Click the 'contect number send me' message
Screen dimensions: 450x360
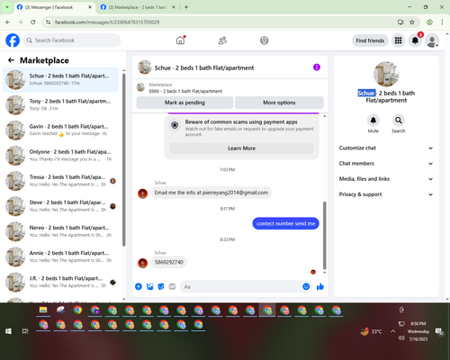[285, 223]
